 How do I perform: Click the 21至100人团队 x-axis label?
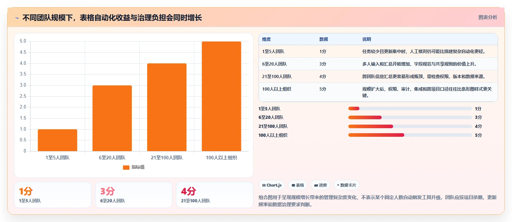[x=167, y=158]
